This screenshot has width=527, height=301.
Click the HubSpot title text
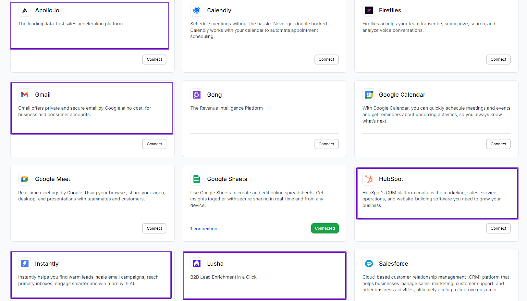[391, 179]
